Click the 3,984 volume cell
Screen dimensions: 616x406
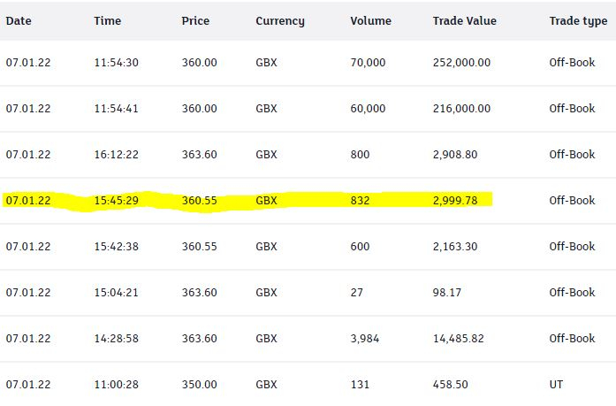(364, 339)
